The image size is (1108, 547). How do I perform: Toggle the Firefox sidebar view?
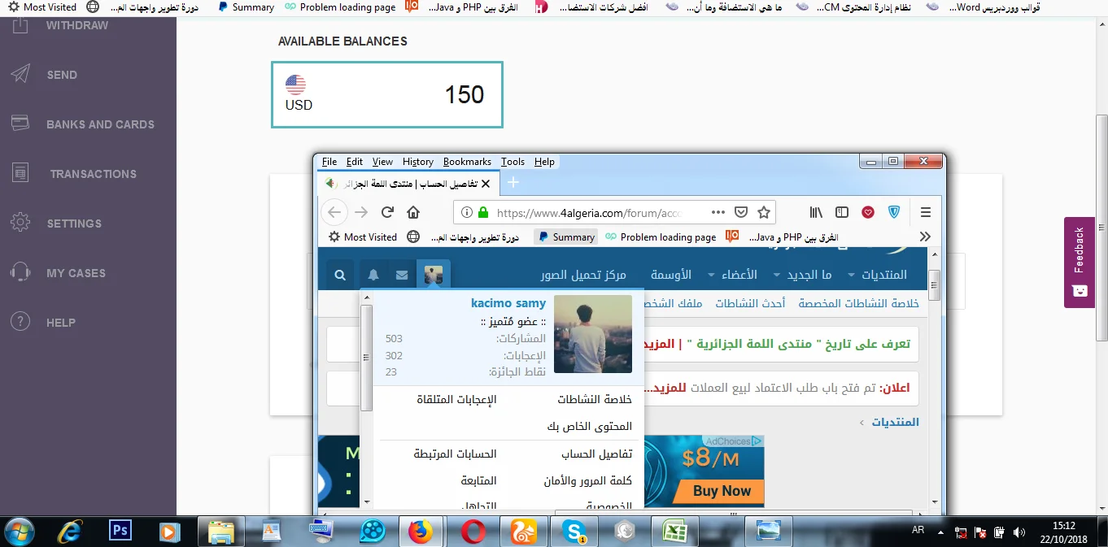(x=842, y=212)
